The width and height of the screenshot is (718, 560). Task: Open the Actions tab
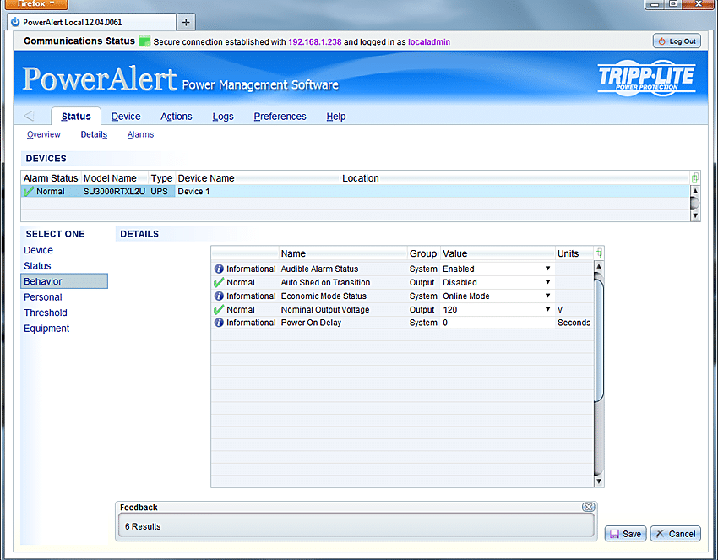coord(177,117)
